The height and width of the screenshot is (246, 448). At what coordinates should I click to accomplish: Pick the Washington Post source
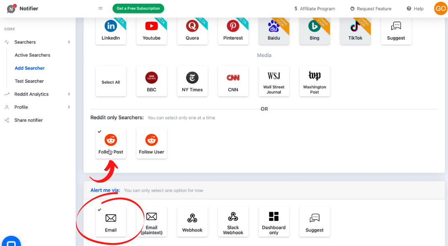[x=315, y=81]
